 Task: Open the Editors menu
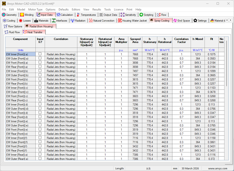click(76, 9)
